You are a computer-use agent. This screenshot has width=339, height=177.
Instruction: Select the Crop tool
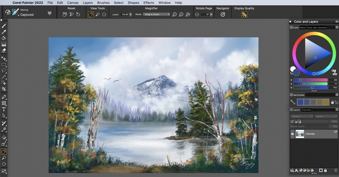(4, 89)
